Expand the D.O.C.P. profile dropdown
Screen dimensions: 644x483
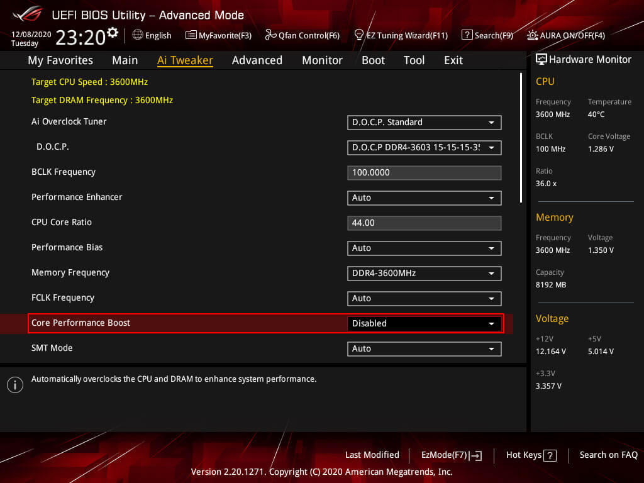pos(425,147)
